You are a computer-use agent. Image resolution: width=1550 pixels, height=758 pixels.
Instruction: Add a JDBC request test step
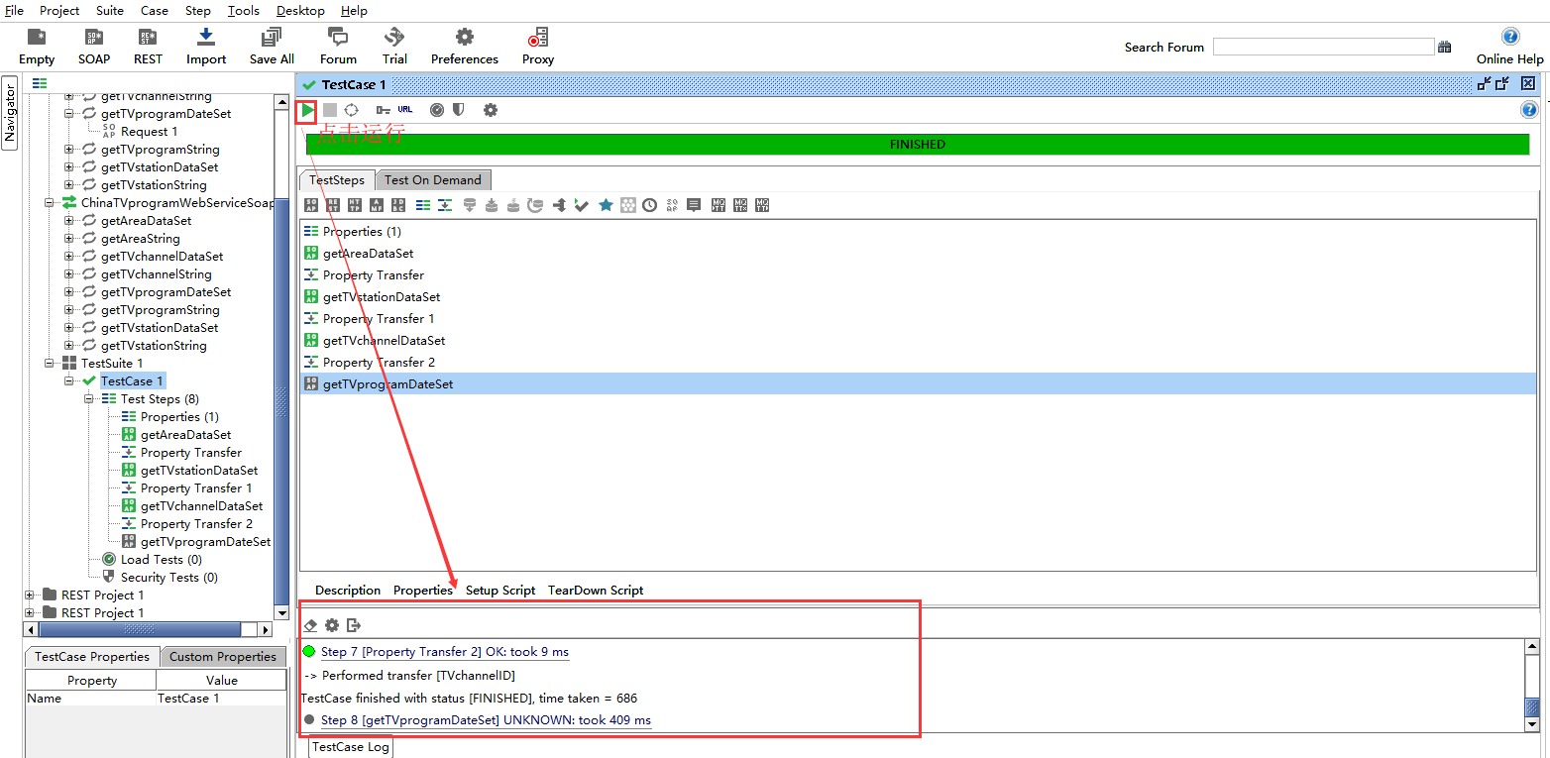[x=397, y=205]
